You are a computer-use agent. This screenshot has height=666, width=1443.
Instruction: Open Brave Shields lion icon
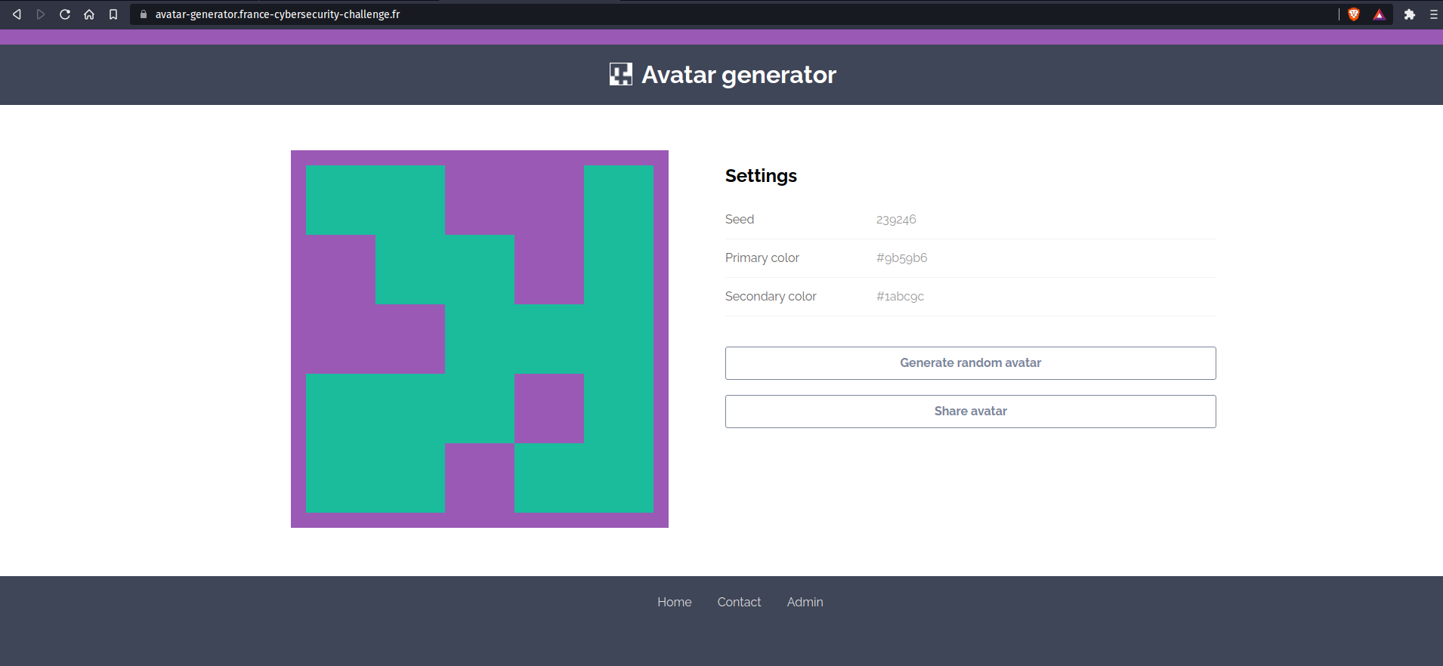(1354, 14)
